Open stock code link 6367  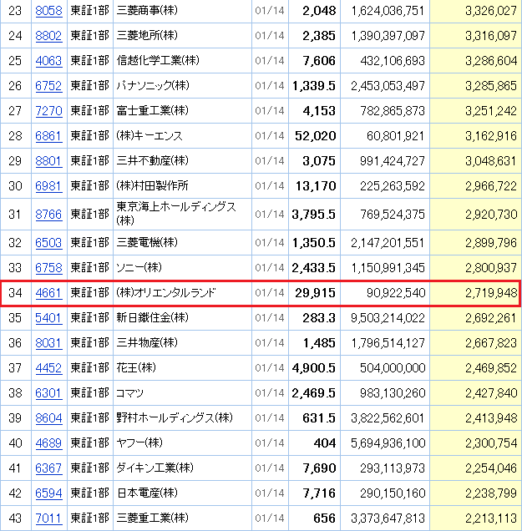pyautogui.click(x=48, y=468)
